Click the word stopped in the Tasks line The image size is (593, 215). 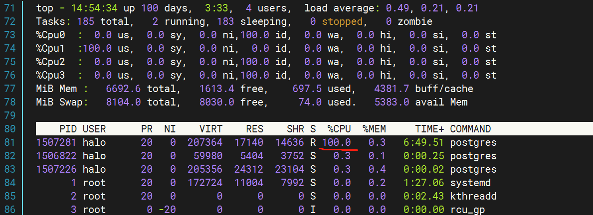click(342, 21)
